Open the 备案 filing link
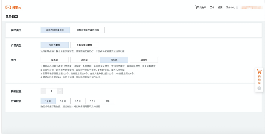This screenshot has height=134, width=265. (220, 7)
